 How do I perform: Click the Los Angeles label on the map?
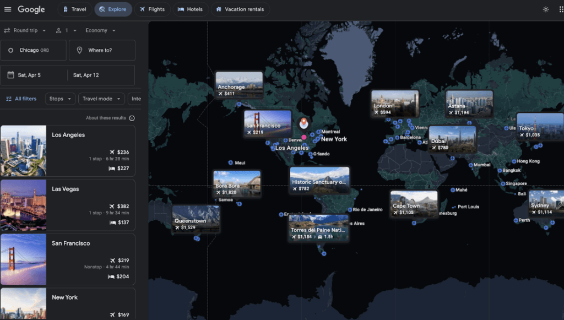(x=292, y=148)
